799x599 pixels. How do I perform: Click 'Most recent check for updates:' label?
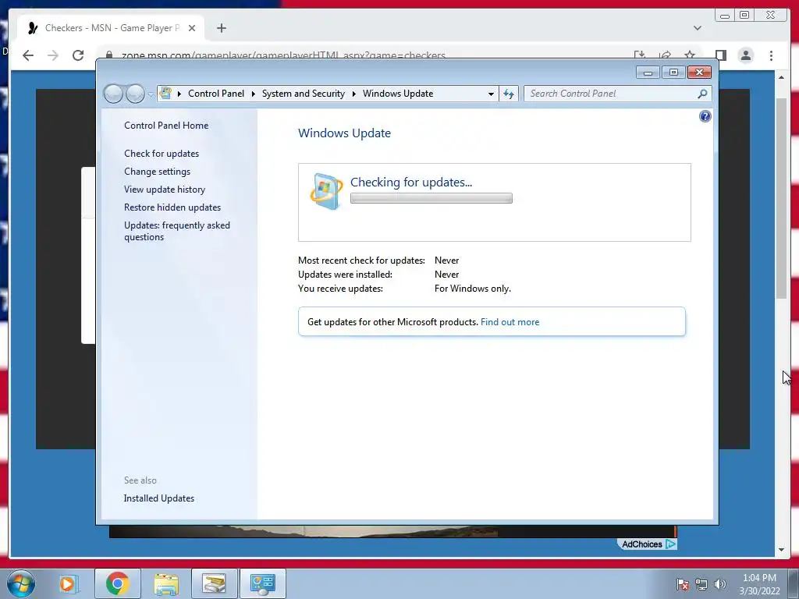tap(361, 261)
